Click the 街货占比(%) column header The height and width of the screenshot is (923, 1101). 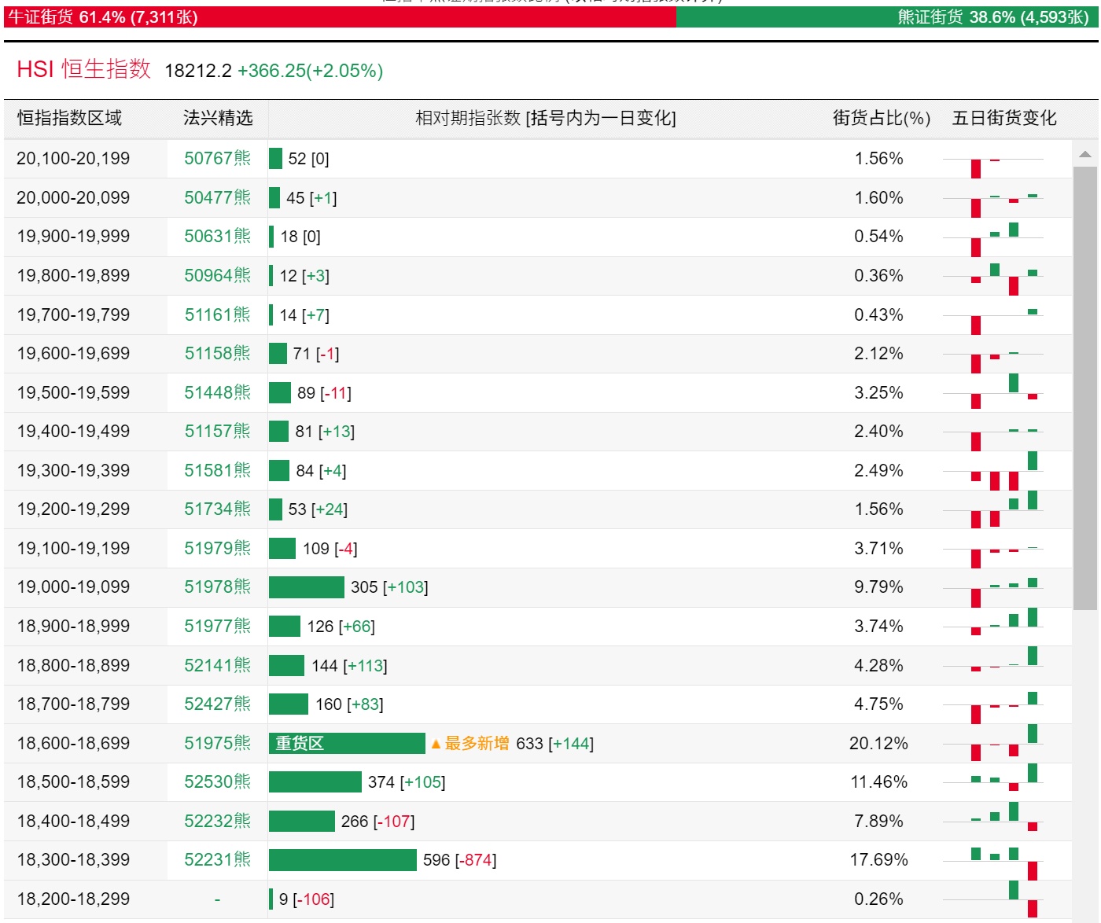(x=882, y=119)
